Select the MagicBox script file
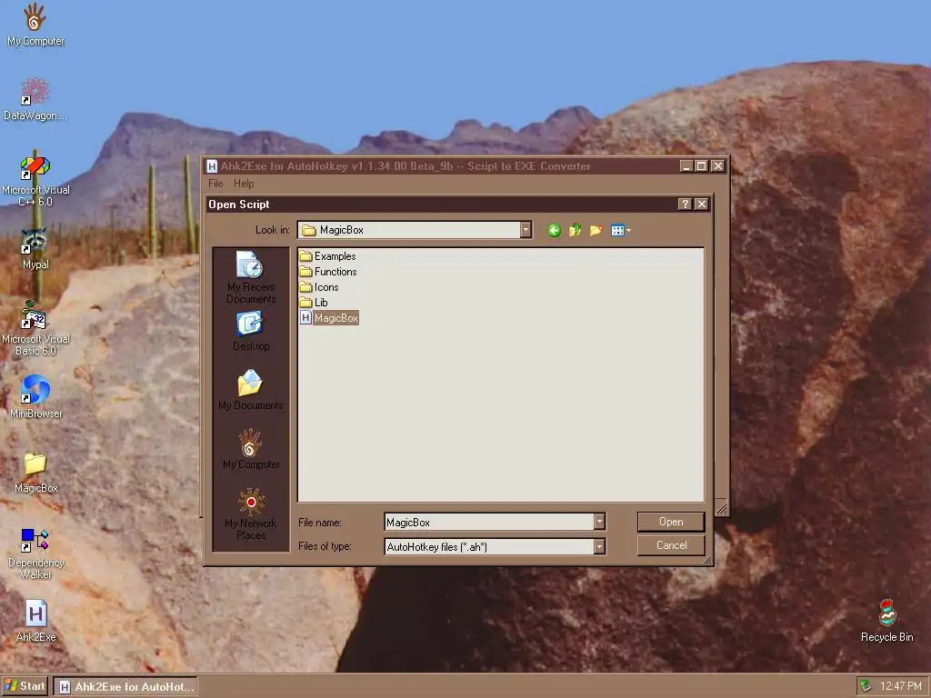Viewport: 931px width, 698px height. coord(329,318)
